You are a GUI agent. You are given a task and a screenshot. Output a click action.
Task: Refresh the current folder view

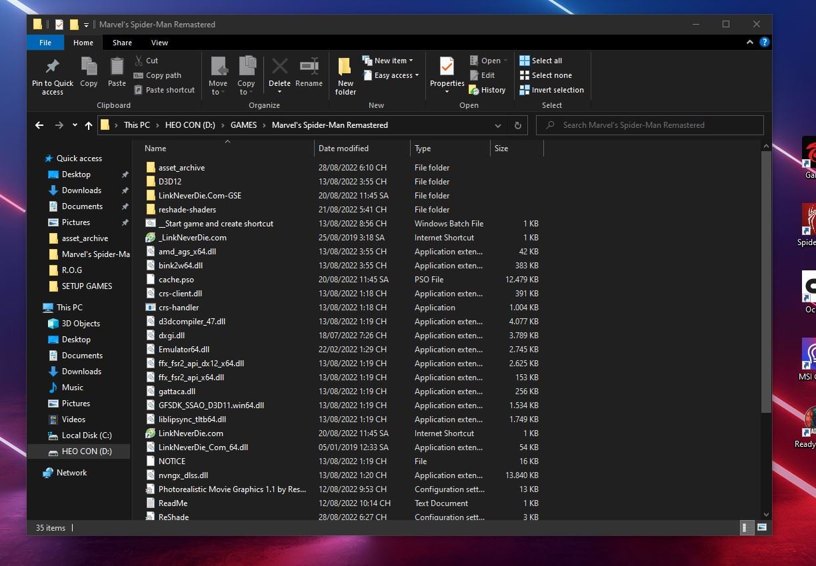point(517,125)
